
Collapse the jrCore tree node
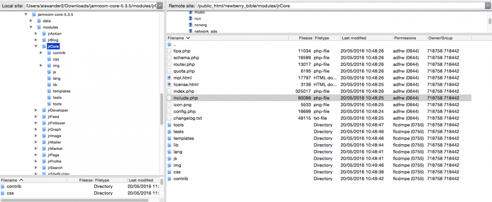[36, 46]
